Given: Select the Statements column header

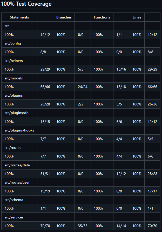Looking at the screenshot, I should tap(19, 17).
